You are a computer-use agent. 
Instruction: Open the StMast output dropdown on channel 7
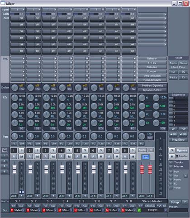point(119,210)
